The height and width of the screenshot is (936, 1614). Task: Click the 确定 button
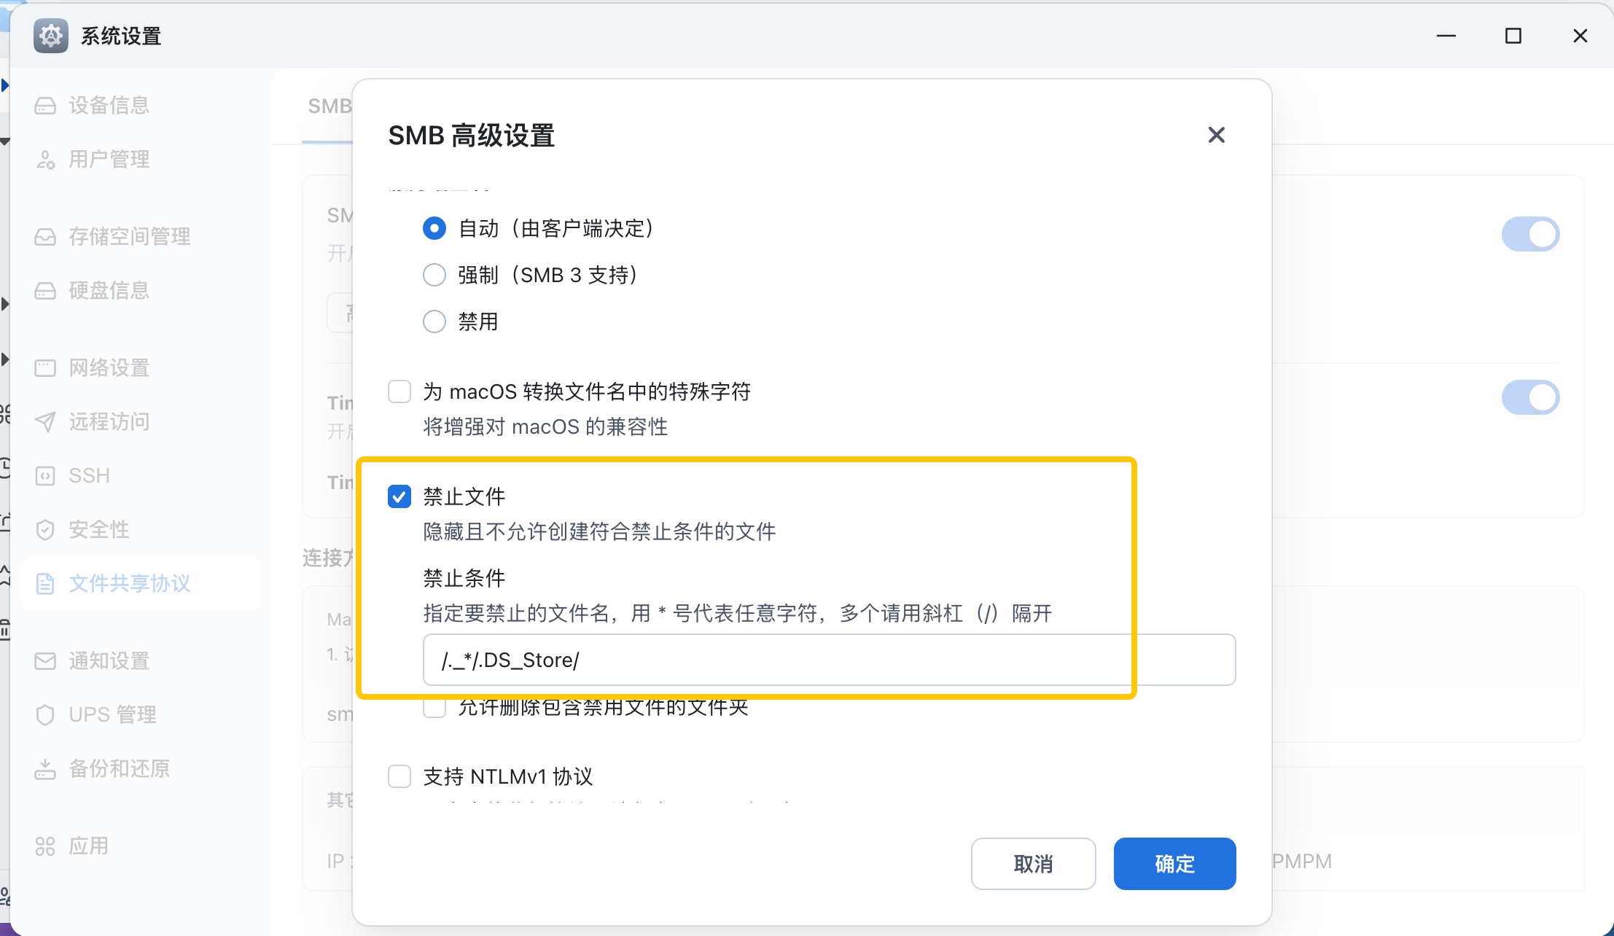click(x=1174, y=864)
